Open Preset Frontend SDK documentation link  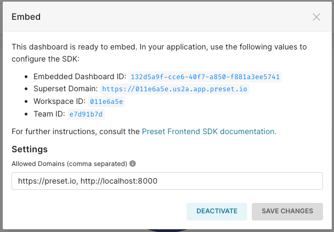[x=209, y=131]
